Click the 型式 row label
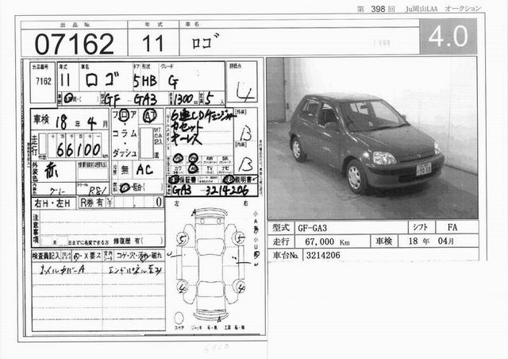The width and height of the screenshot is (508, 359). [281, 228]
